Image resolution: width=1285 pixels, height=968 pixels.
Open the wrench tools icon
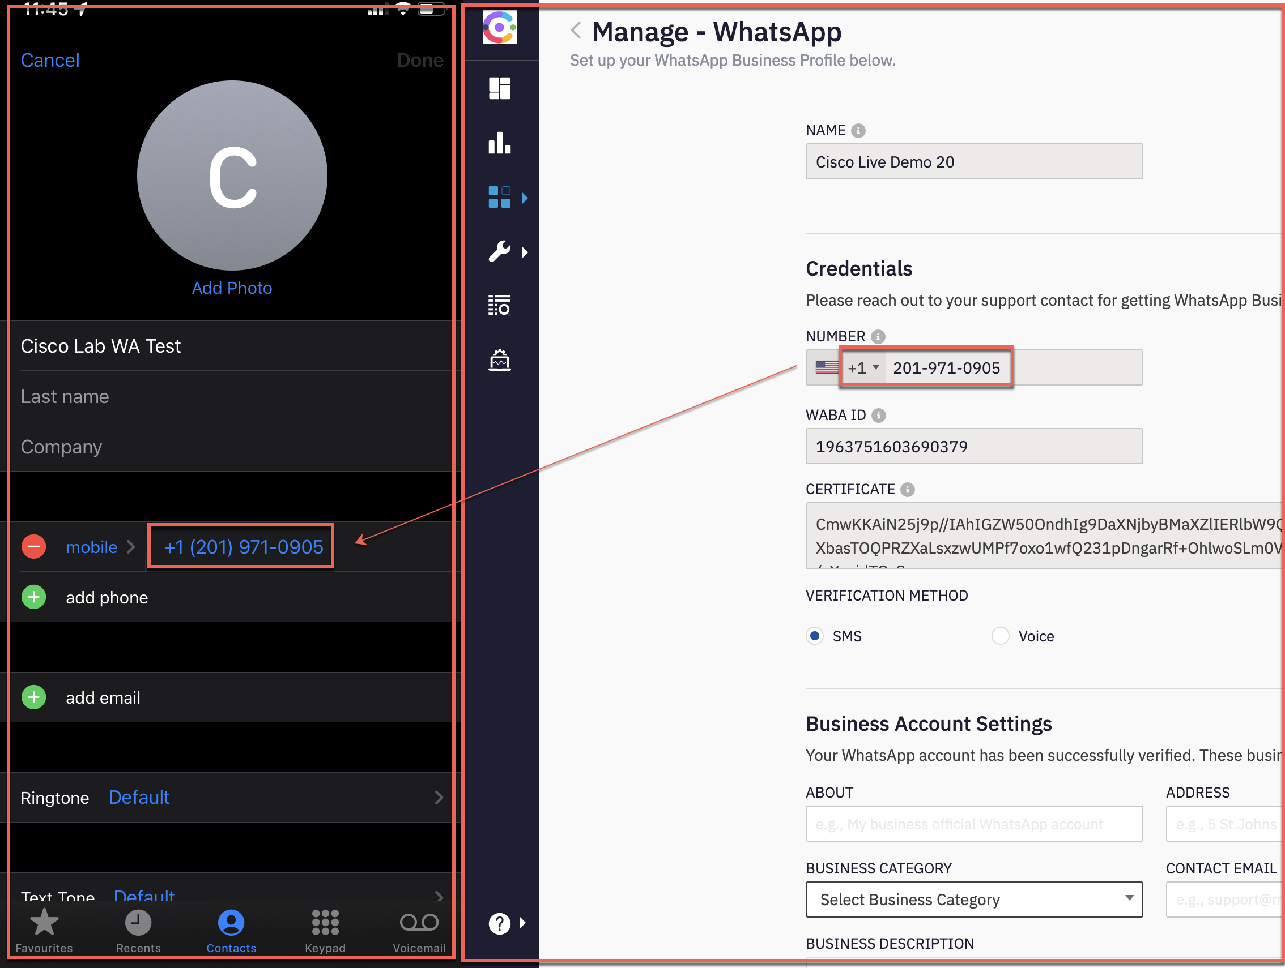click(x=499, y=252)
